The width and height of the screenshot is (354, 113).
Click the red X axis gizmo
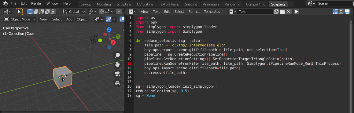point(113,42)
